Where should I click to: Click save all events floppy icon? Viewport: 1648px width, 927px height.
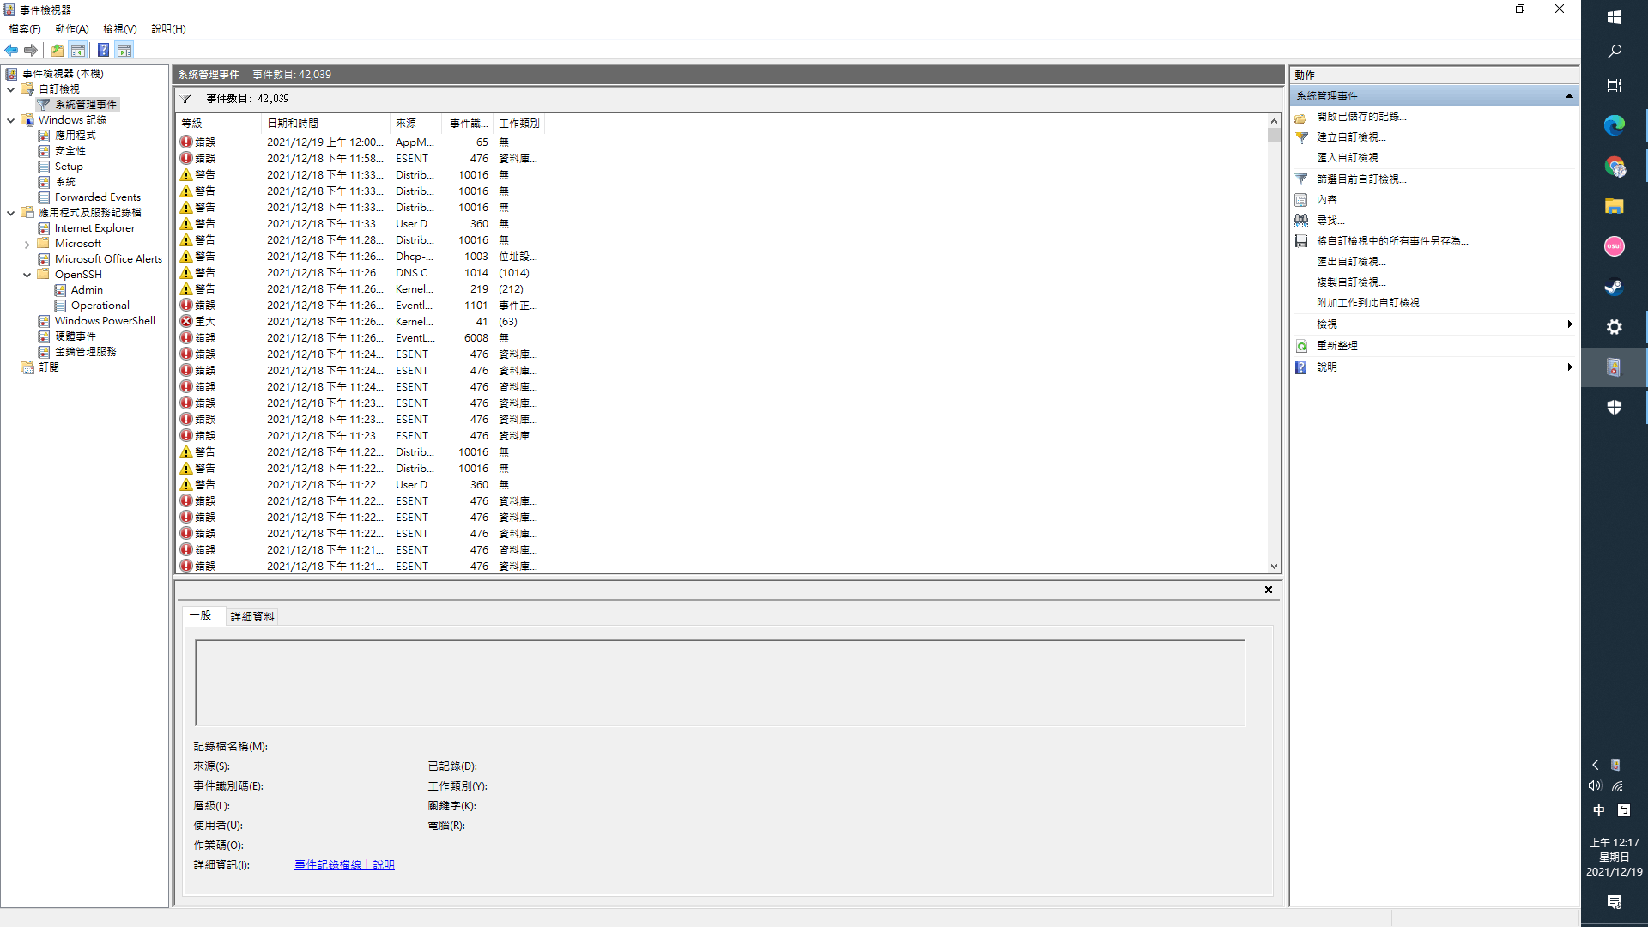pyautogui.click(x=1301, y=241)
